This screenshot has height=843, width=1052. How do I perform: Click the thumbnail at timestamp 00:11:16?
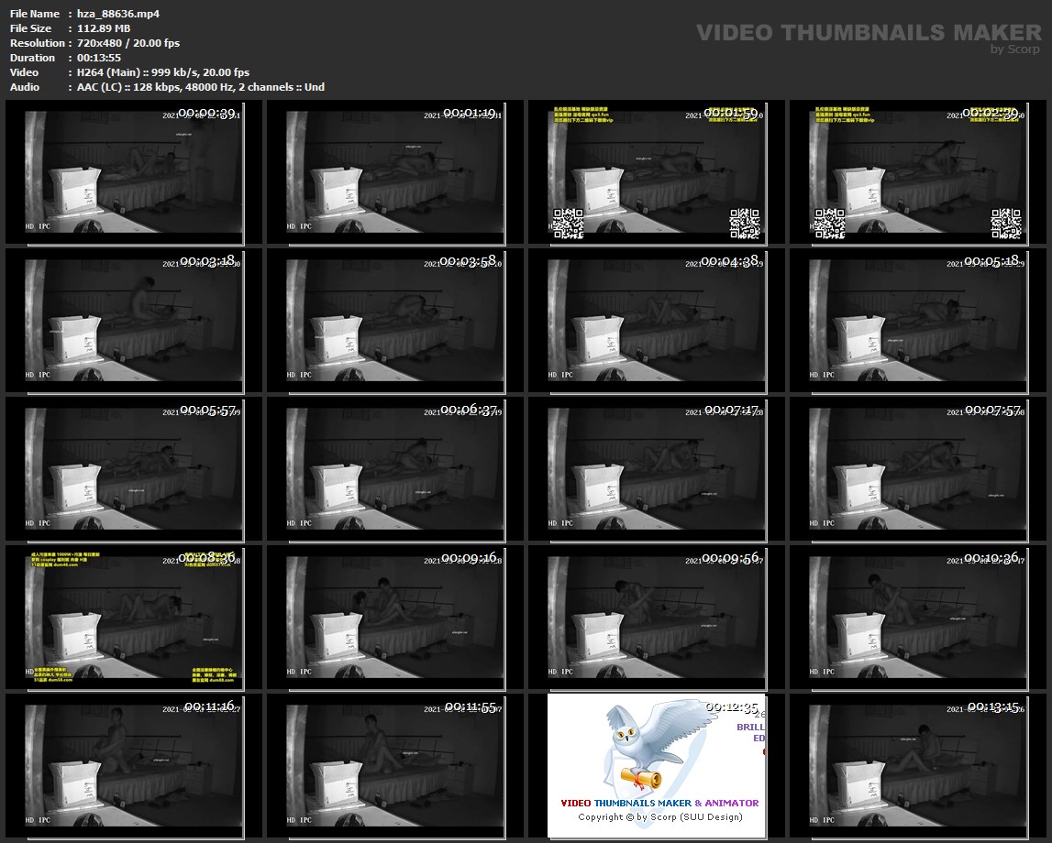[x=134, y=765]
